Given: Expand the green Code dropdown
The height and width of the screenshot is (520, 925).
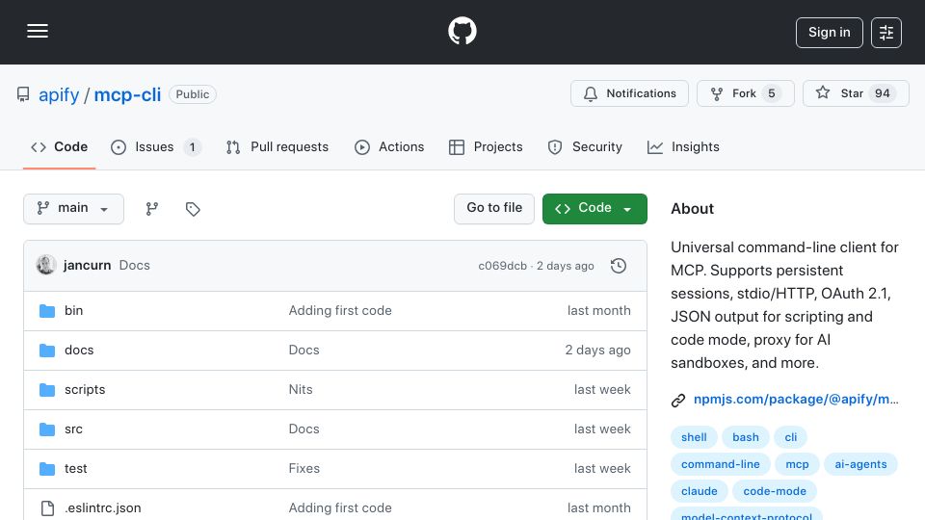Looking at the screenshot, I should point(595,209).
